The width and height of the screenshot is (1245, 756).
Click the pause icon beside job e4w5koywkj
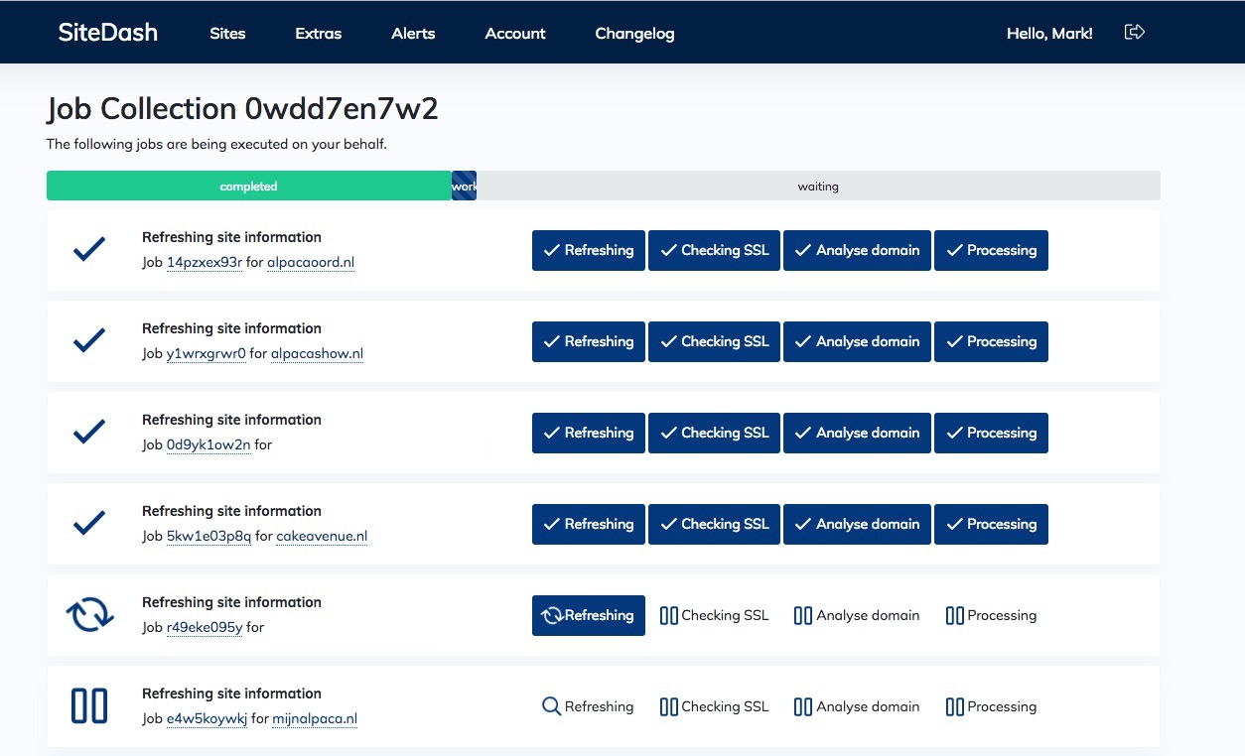coord(88,705)
